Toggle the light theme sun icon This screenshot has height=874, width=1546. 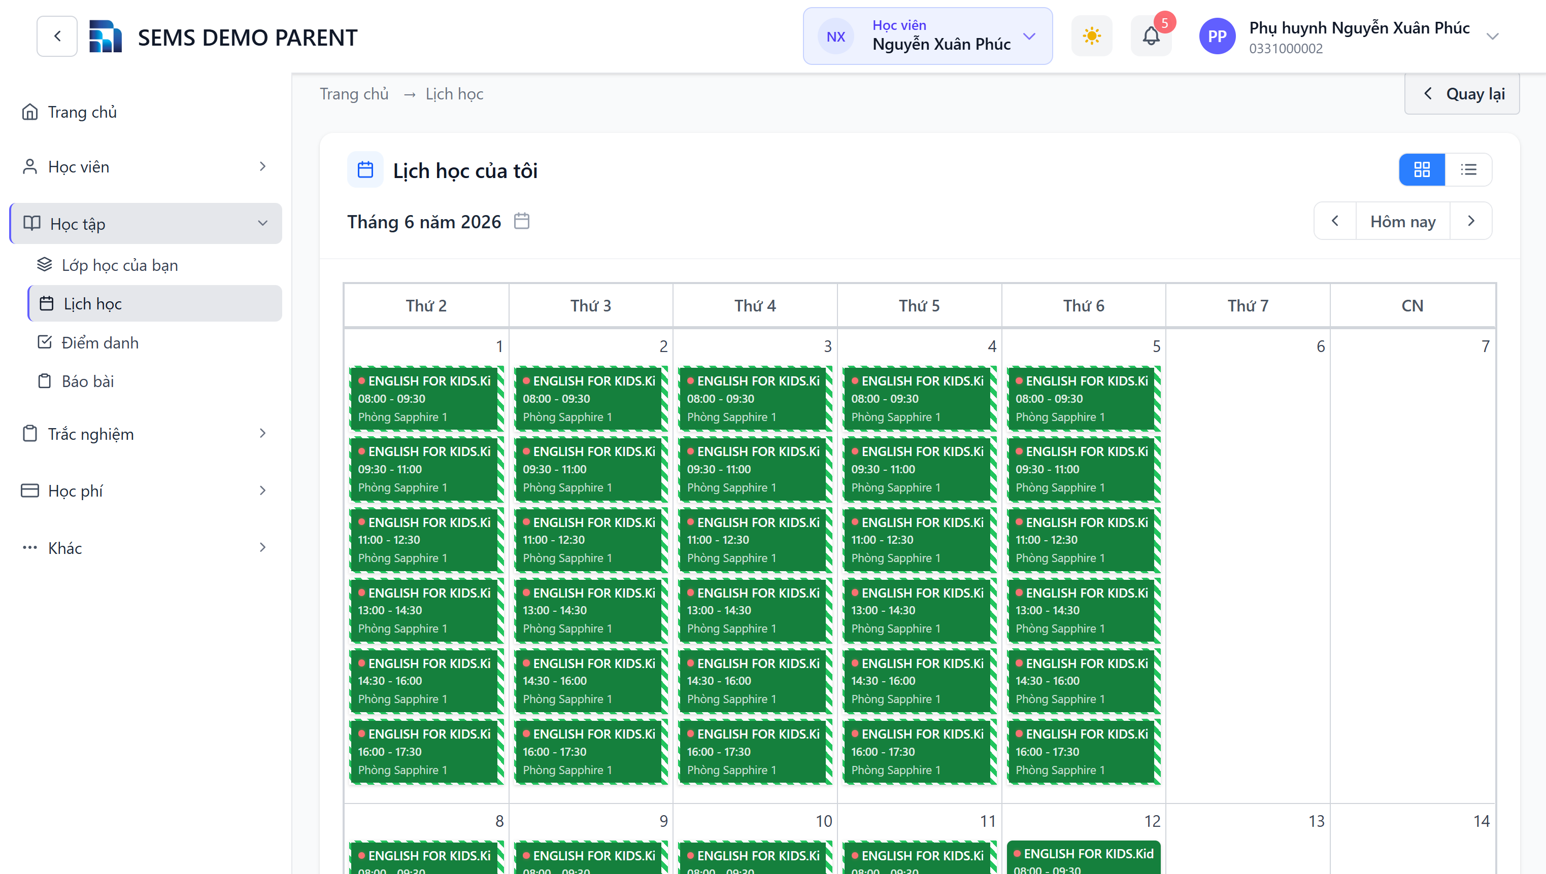click(x=1091, y=36)
